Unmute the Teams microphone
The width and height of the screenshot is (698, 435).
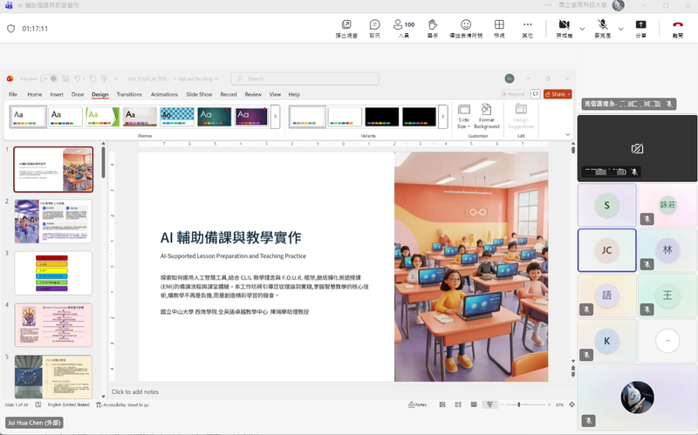click(602, 25)
